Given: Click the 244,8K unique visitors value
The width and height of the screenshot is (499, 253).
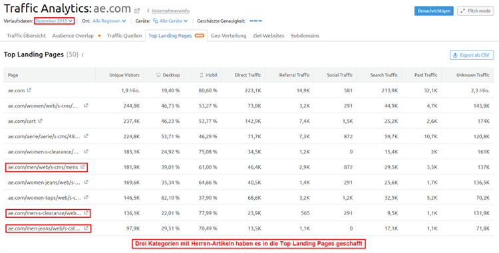Looking at the screenshot, I should (x=132, y=106).
